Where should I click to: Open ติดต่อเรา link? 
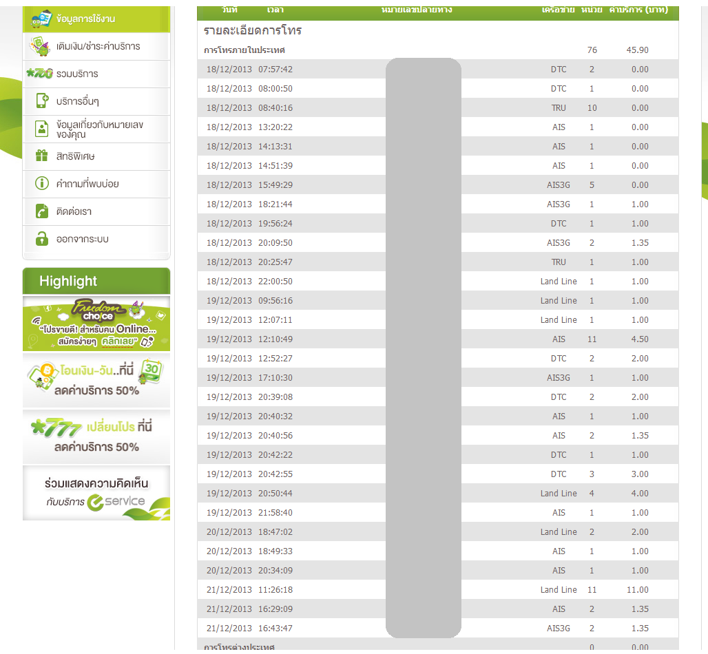pyautogui.click(x=96, y=211)
